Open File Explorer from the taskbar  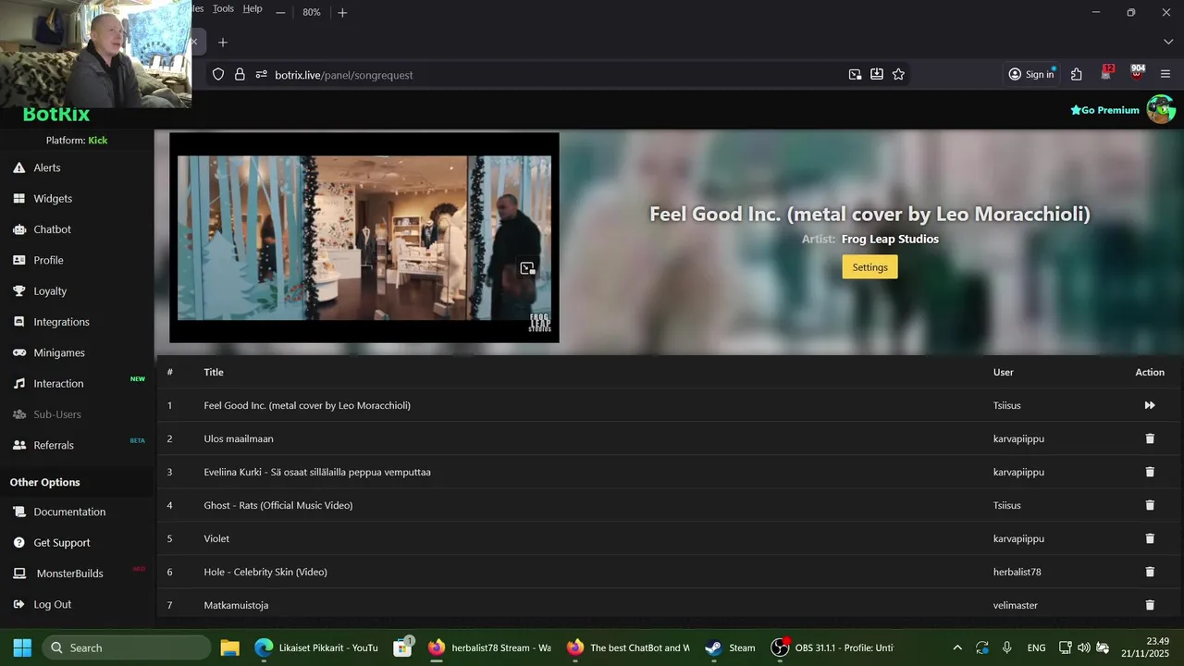click(x=229, y=647)
